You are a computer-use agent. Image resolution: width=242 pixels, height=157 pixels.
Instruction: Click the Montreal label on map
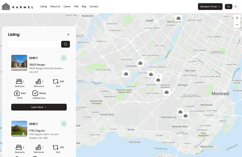click(x=220, y=93)
